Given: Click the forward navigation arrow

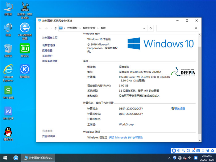Looking at the screenshot, I should [46, 28].
